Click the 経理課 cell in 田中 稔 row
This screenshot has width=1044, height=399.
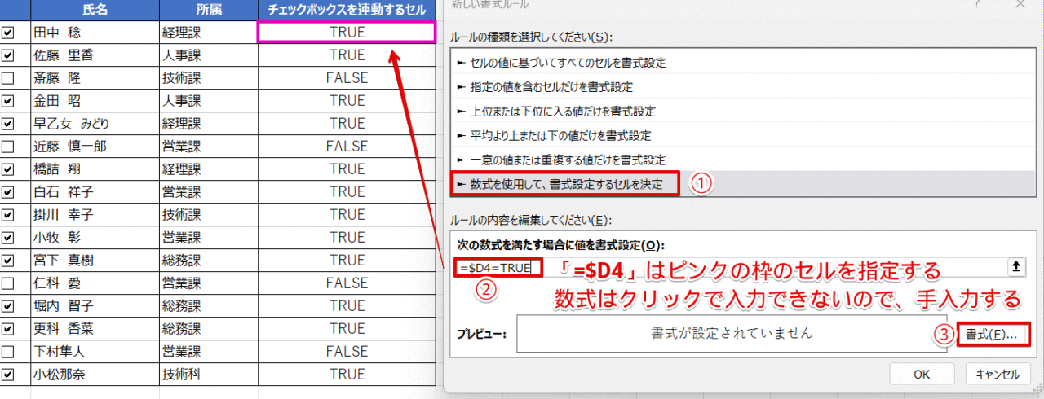click(x=208, y=33)
